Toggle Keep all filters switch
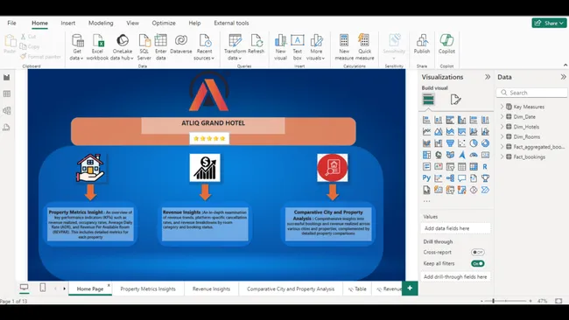This screenshot has width=569, height=320. pyautogui.click(x=478, y=263)
